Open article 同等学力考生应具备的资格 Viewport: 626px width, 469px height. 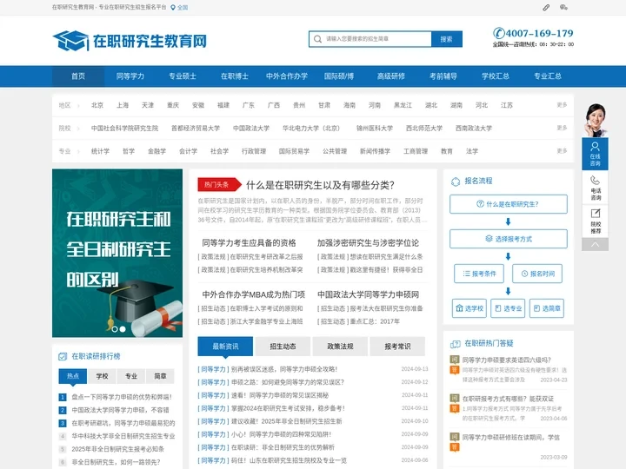tap(249, 243)
